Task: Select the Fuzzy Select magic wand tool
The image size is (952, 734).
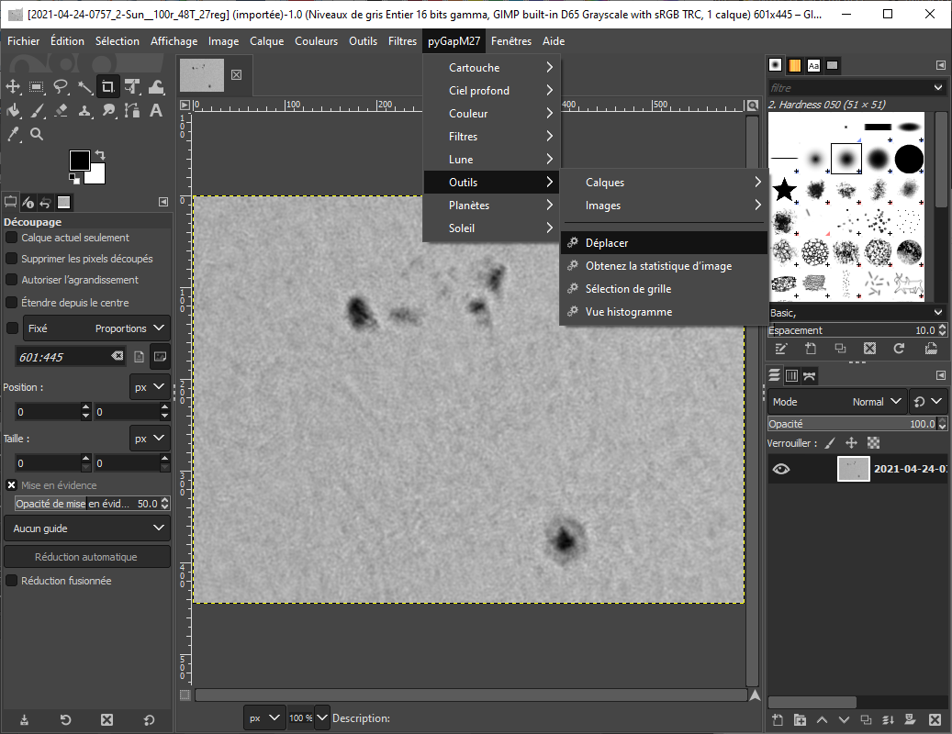Action: click(x=84, y=87)
